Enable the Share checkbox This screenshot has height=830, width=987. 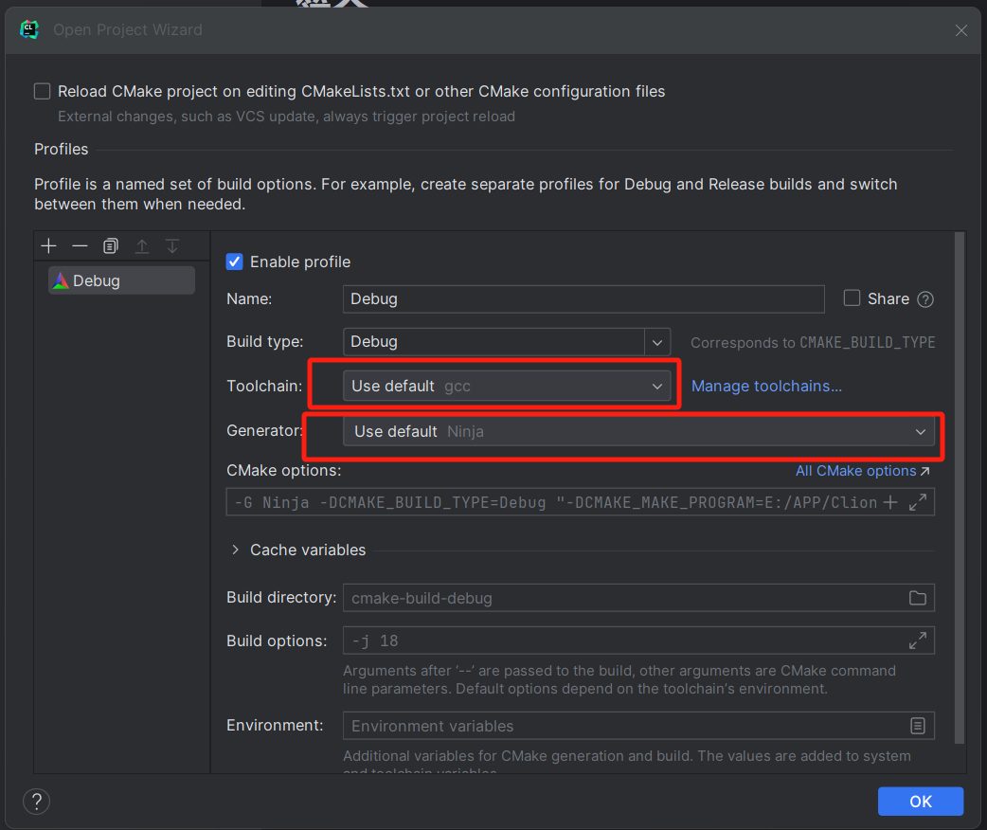pos(852,298)
